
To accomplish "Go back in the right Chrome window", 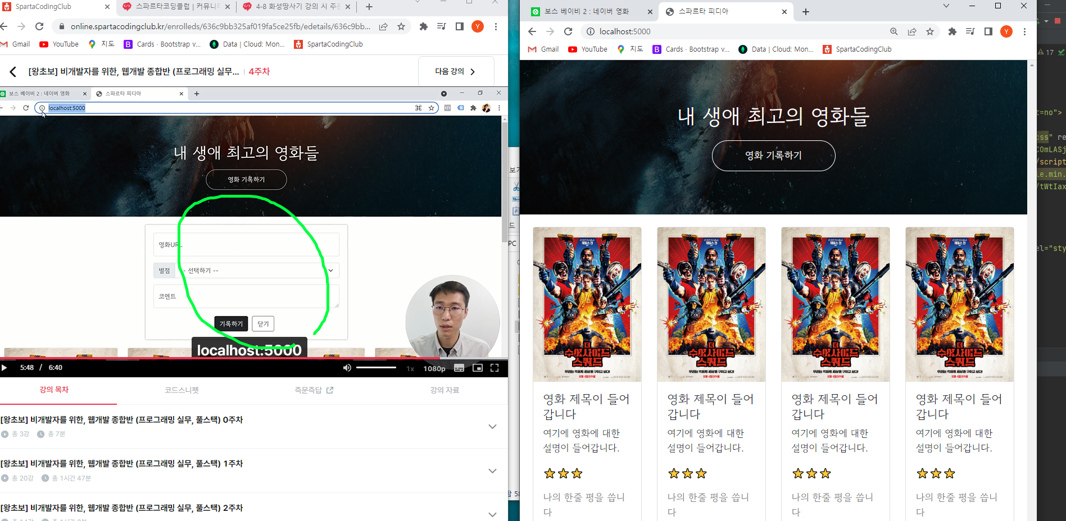I will pos(532,31).
